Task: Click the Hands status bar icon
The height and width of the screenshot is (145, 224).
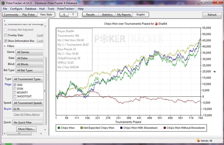Action: (198, 141)
